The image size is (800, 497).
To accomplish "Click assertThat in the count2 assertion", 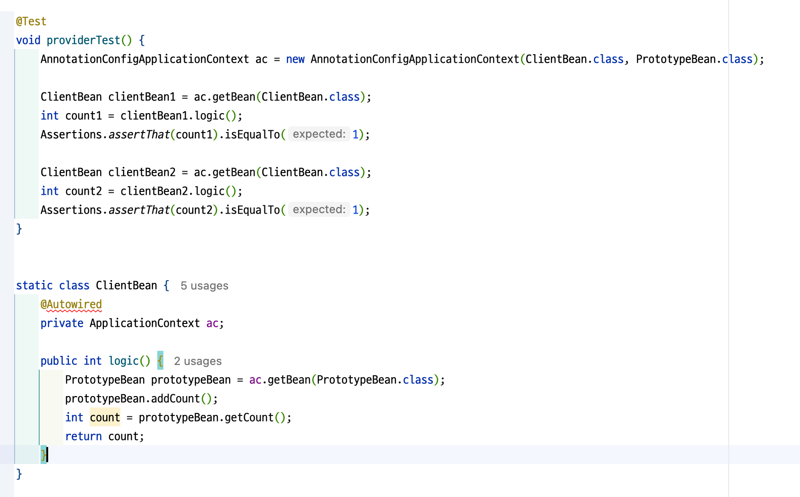I will pos(139,210).
